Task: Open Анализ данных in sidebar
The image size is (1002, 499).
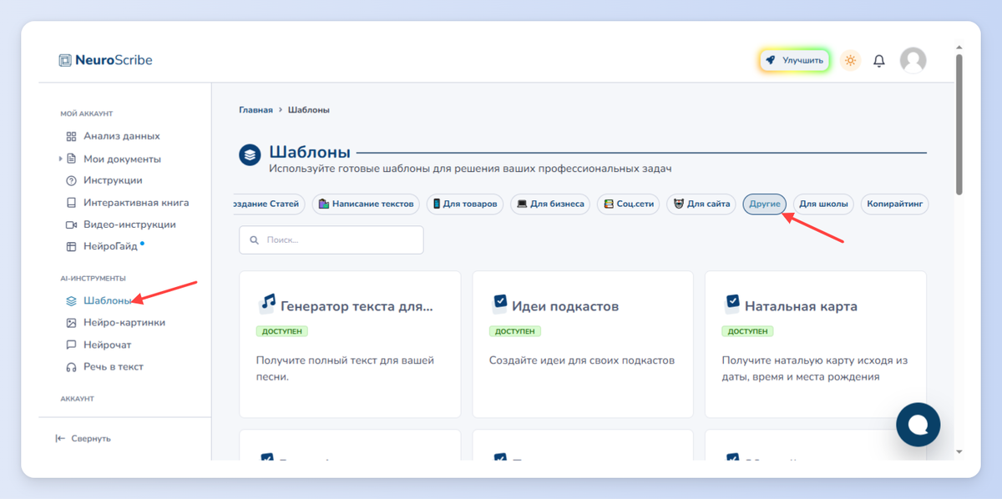Action: (x=122, y=136)
